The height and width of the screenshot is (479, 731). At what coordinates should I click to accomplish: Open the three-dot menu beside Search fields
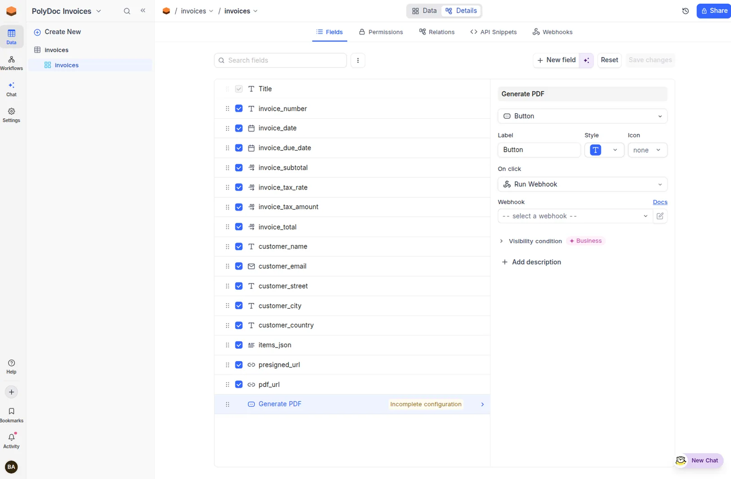358,60
